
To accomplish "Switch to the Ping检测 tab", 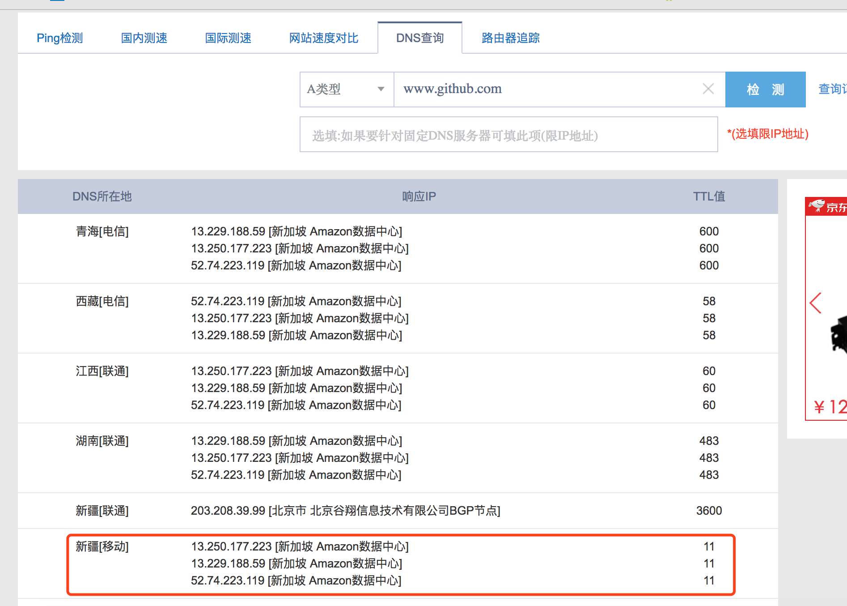I will click(59, 38).
